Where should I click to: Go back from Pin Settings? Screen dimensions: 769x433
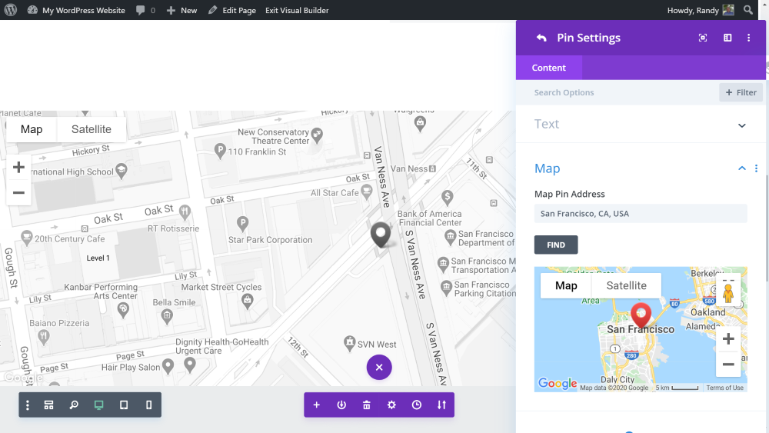[541, 38]
